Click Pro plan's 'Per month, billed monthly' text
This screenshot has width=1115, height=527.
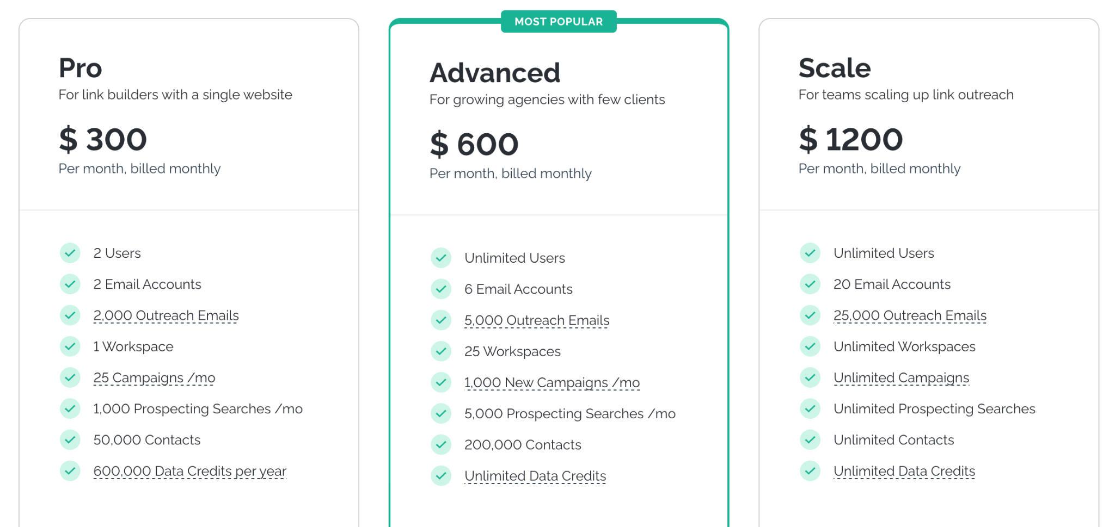pos(139,169)
